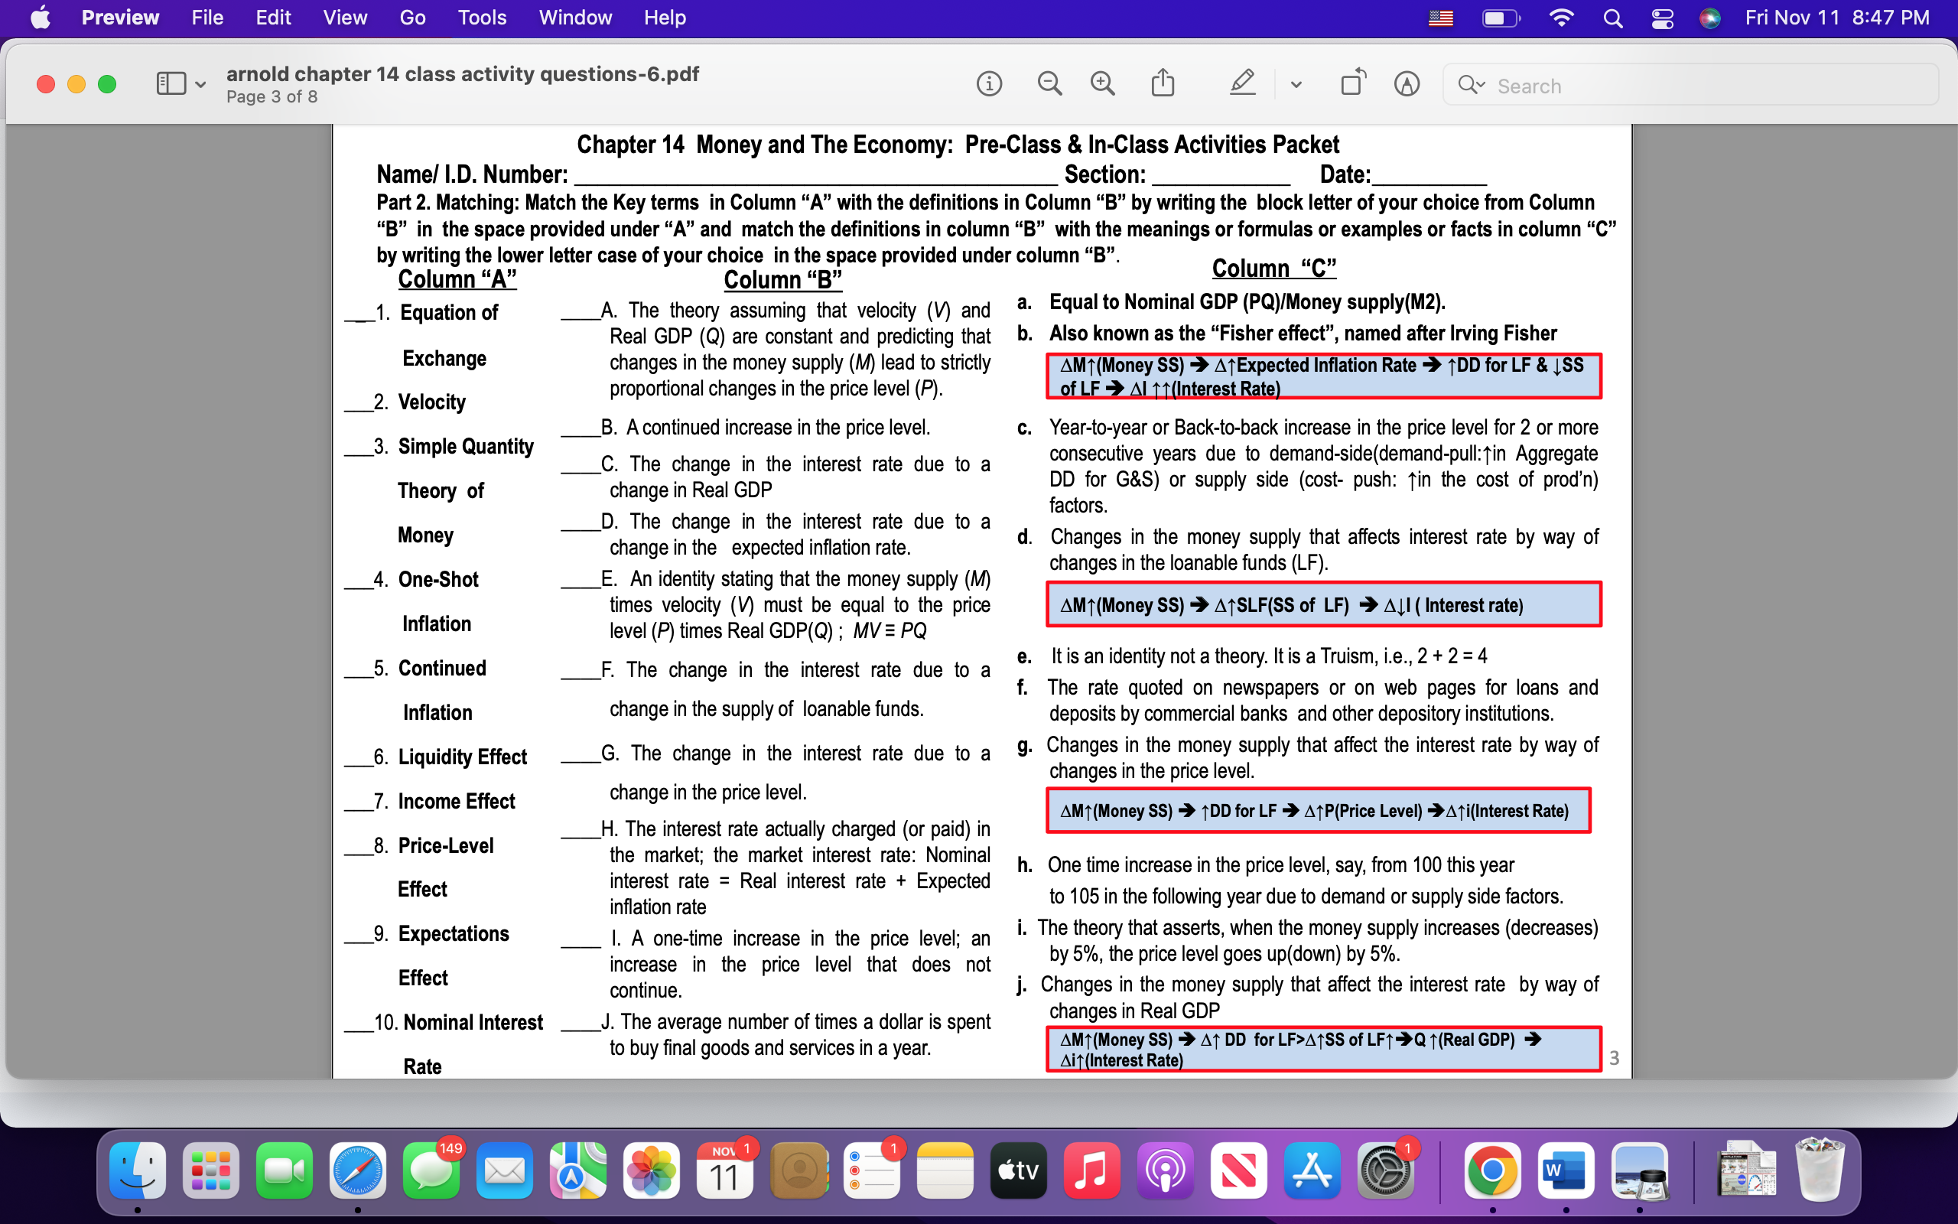This screenshot has width=1958, height=1224.
Task: Open the document info inspector
Action: (989, 83)
